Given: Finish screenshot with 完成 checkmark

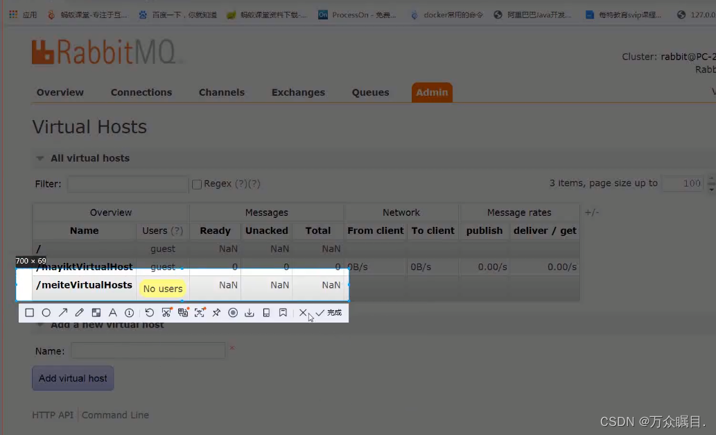Looking at the screenshot, I should coord(329,312).
